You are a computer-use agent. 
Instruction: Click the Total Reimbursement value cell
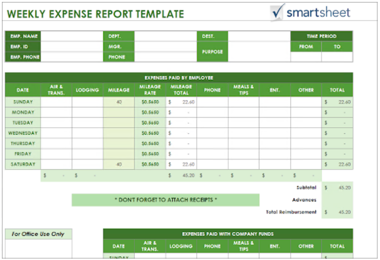coord(337,212)
